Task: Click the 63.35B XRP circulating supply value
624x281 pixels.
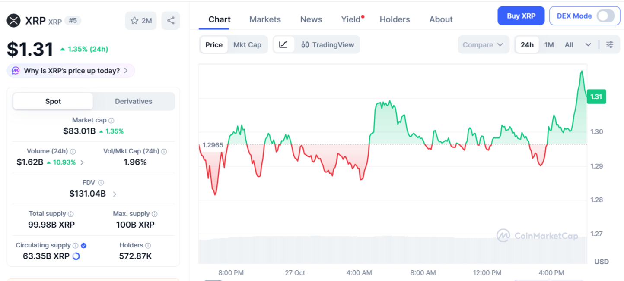Action: tap(46, 256)
